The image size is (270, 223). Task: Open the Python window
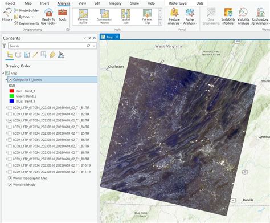[22, 17]
